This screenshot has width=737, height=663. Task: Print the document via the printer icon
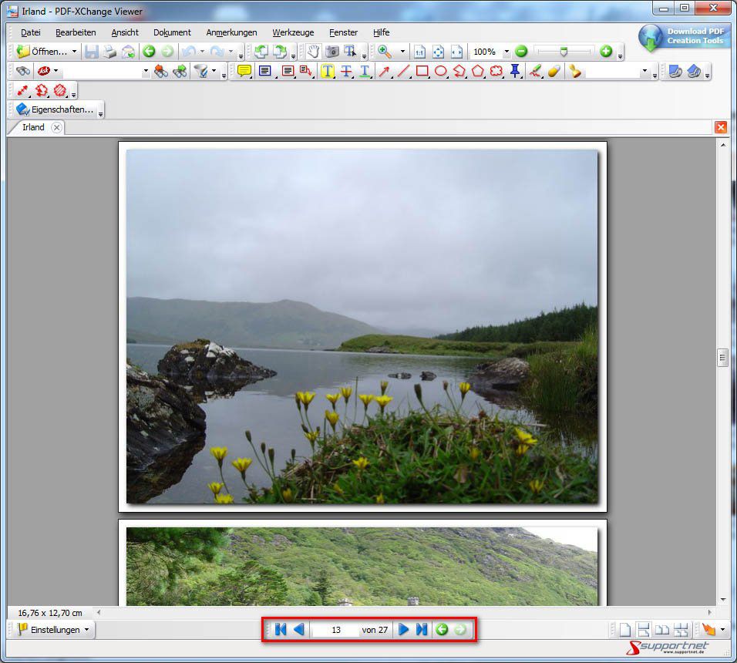click(109, 52)
